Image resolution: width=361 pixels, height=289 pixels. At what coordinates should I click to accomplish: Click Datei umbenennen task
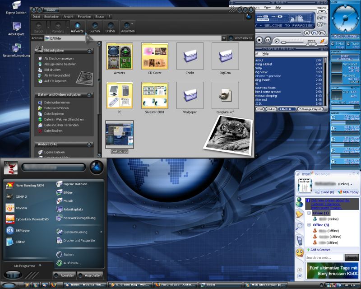click(54, 103)
